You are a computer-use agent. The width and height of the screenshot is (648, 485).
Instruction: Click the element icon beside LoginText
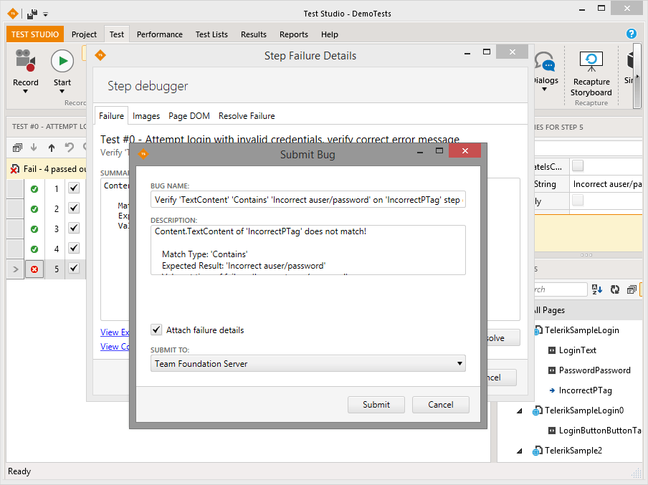tap(552, 351)
